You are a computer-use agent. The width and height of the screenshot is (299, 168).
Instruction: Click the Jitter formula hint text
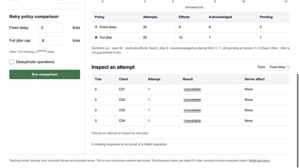point(32,52)
